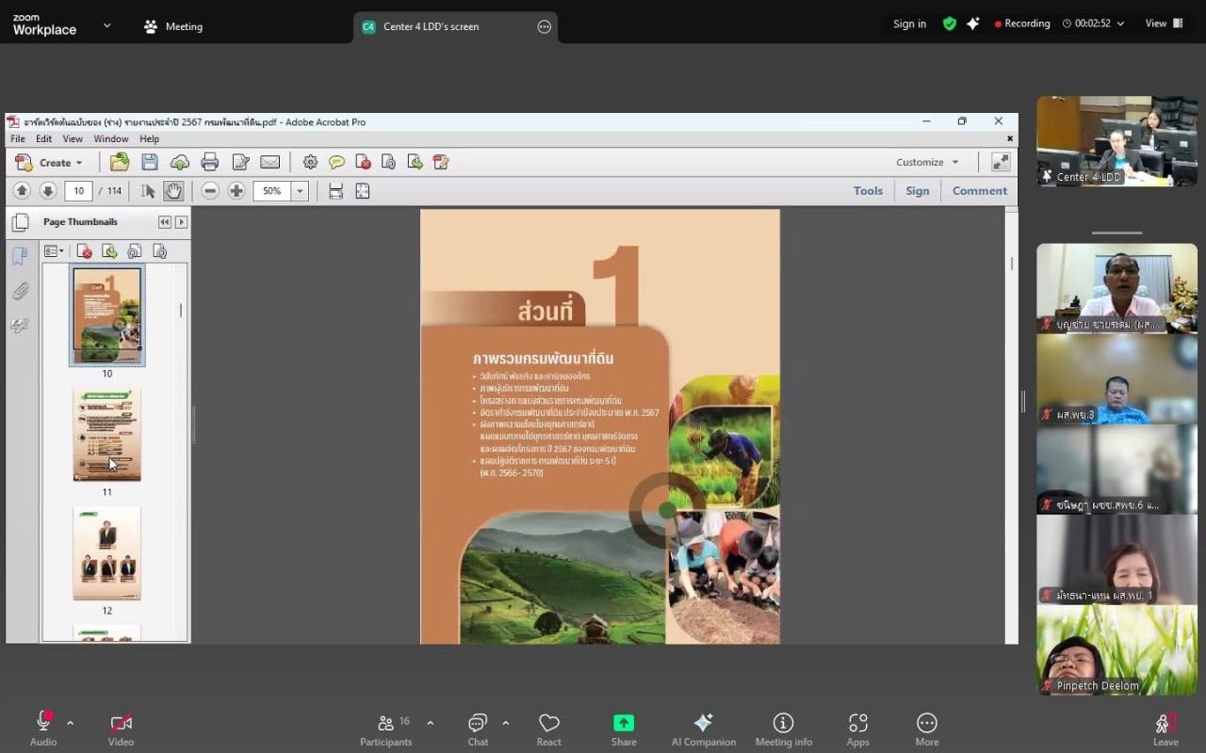1206x753 pixels.
Task: Click the edit PDF pencil icon in main toolbar
Action: [x=440, y=162]
